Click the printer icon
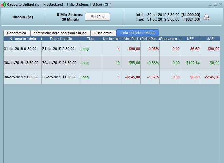Image resolution: width=224 pixels, height=163 pixels. tap(206, 17)
